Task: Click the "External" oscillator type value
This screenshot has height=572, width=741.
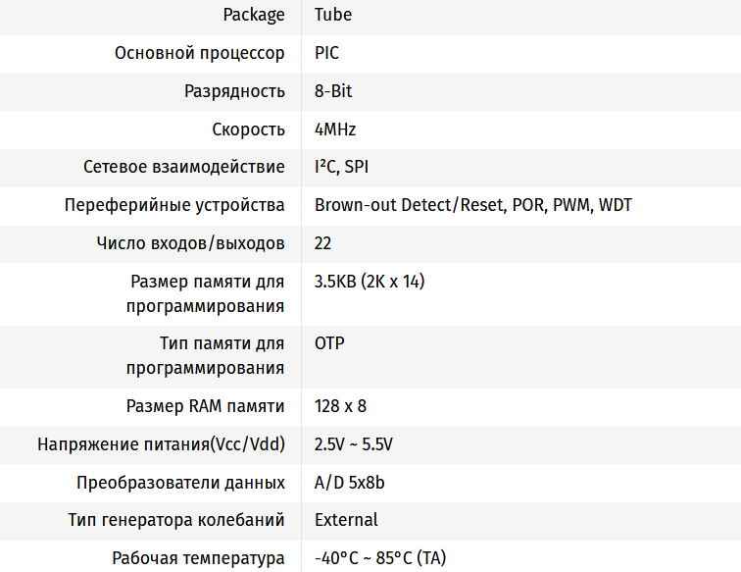Action: click(346, 520)
